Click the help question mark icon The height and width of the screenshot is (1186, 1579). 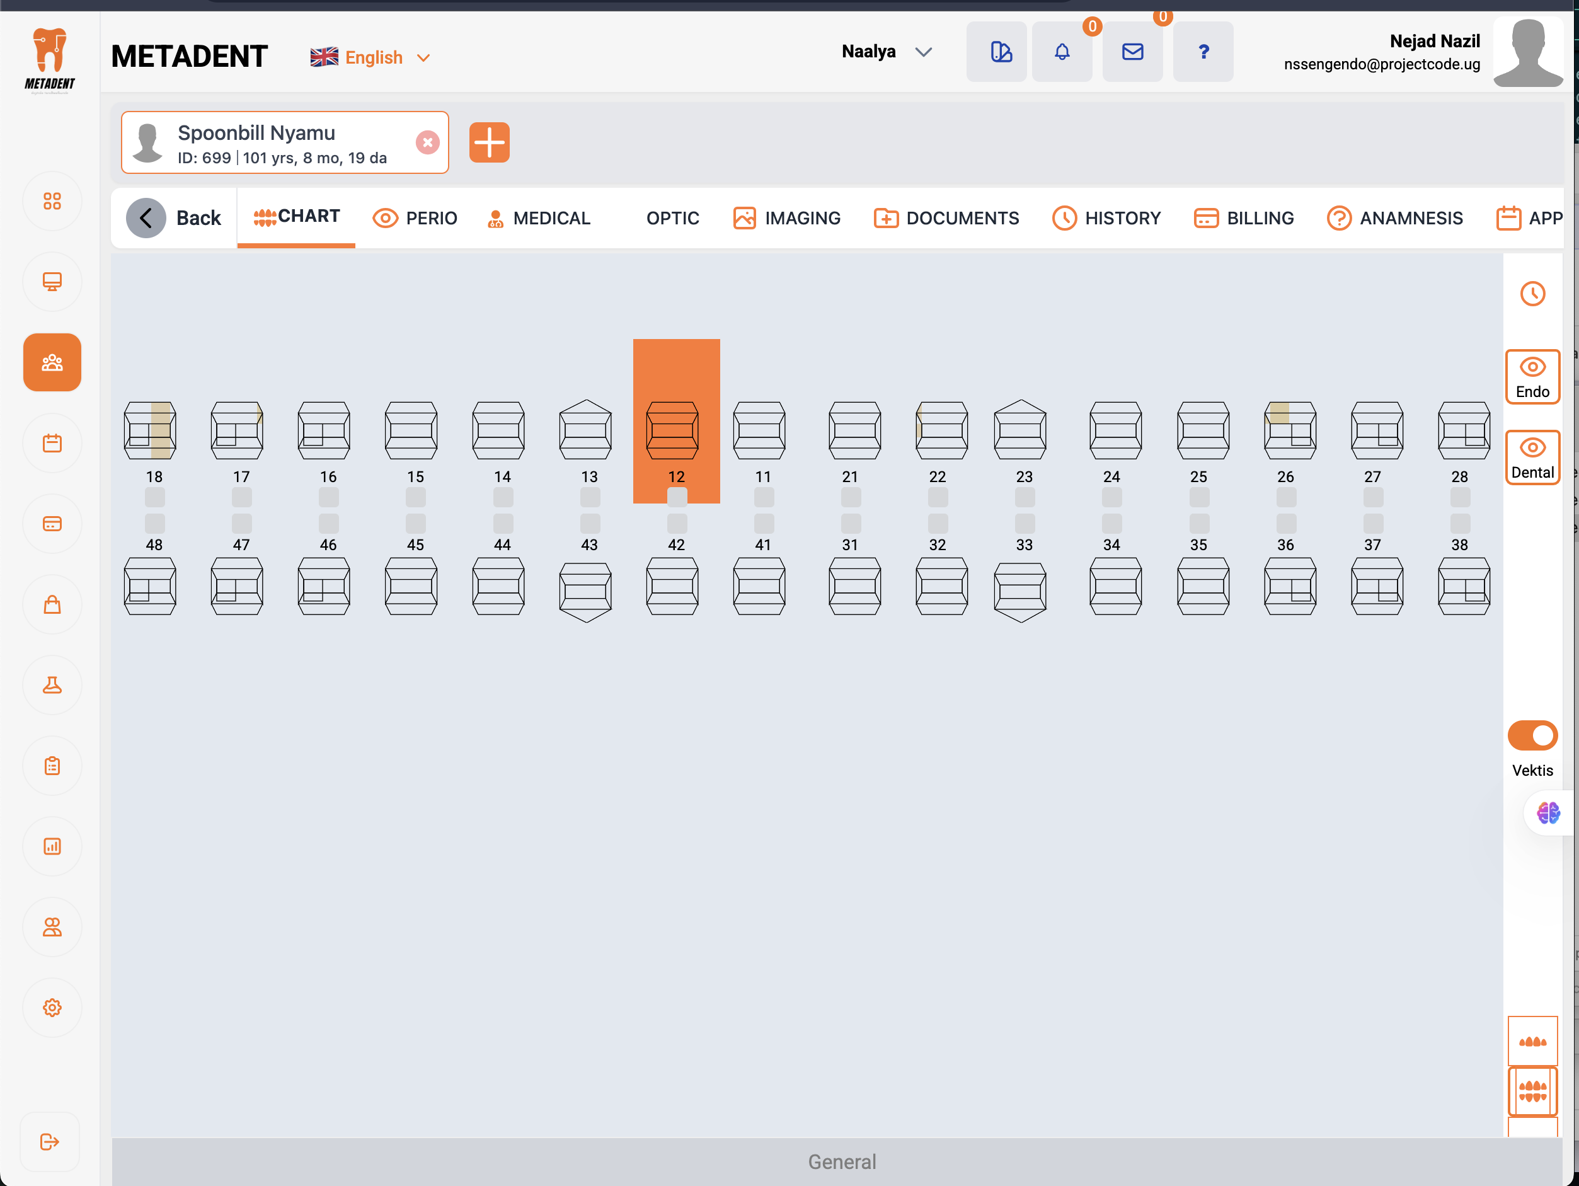(1203, 52)
